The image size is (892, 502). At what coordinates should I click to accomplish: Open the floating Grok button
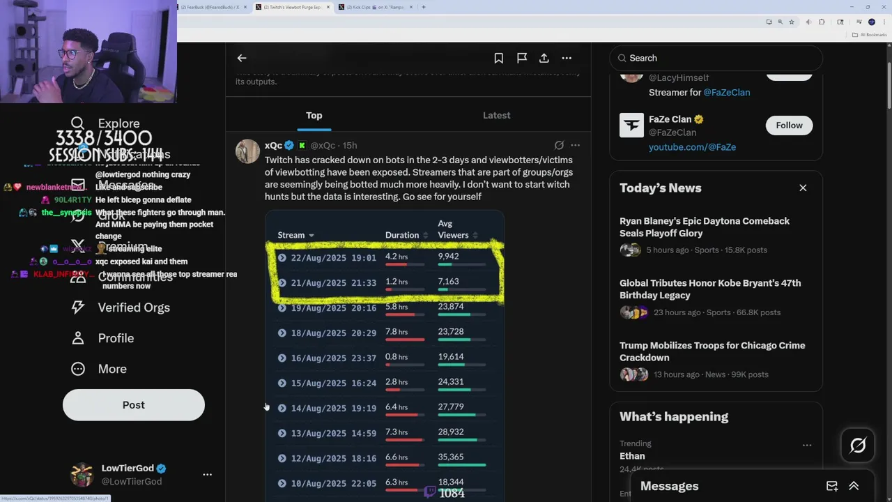pos(858,446)
